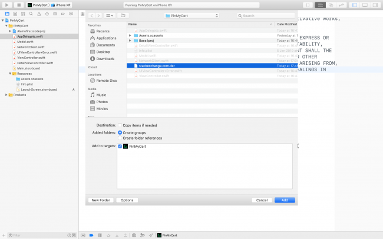Viewport: 383px width, 239px height.
Task: Click the step over icon in debug bar
Action: point(108,235)
